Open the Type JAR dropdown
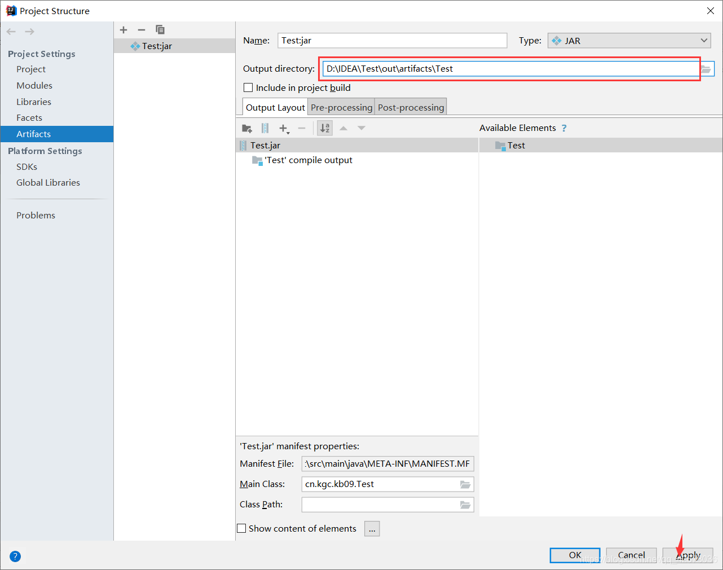Image resolution: width=723 pixels, height=570 pixels. click(x=629, y=41)
